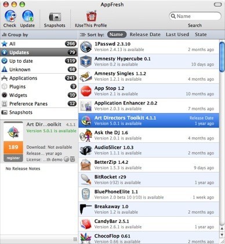The width and height of the screenshot is (225, 244).
Task: Click the vertical scrollbar thumb
Action: 222,57
